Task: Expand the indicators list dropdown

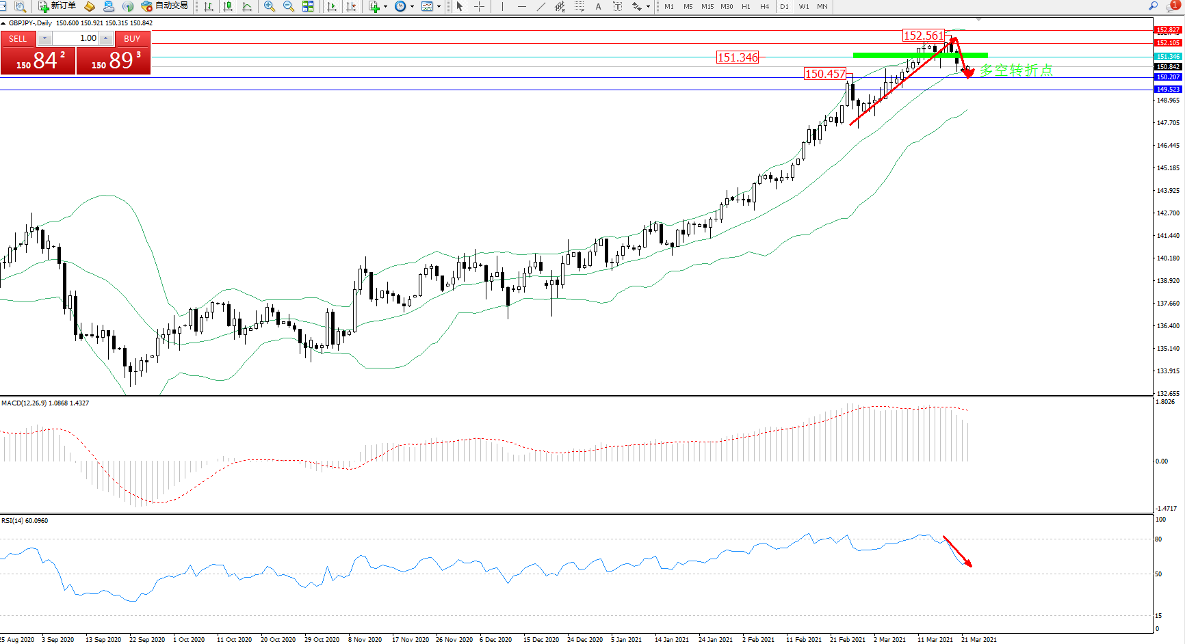Action: (x=385, y=6)
